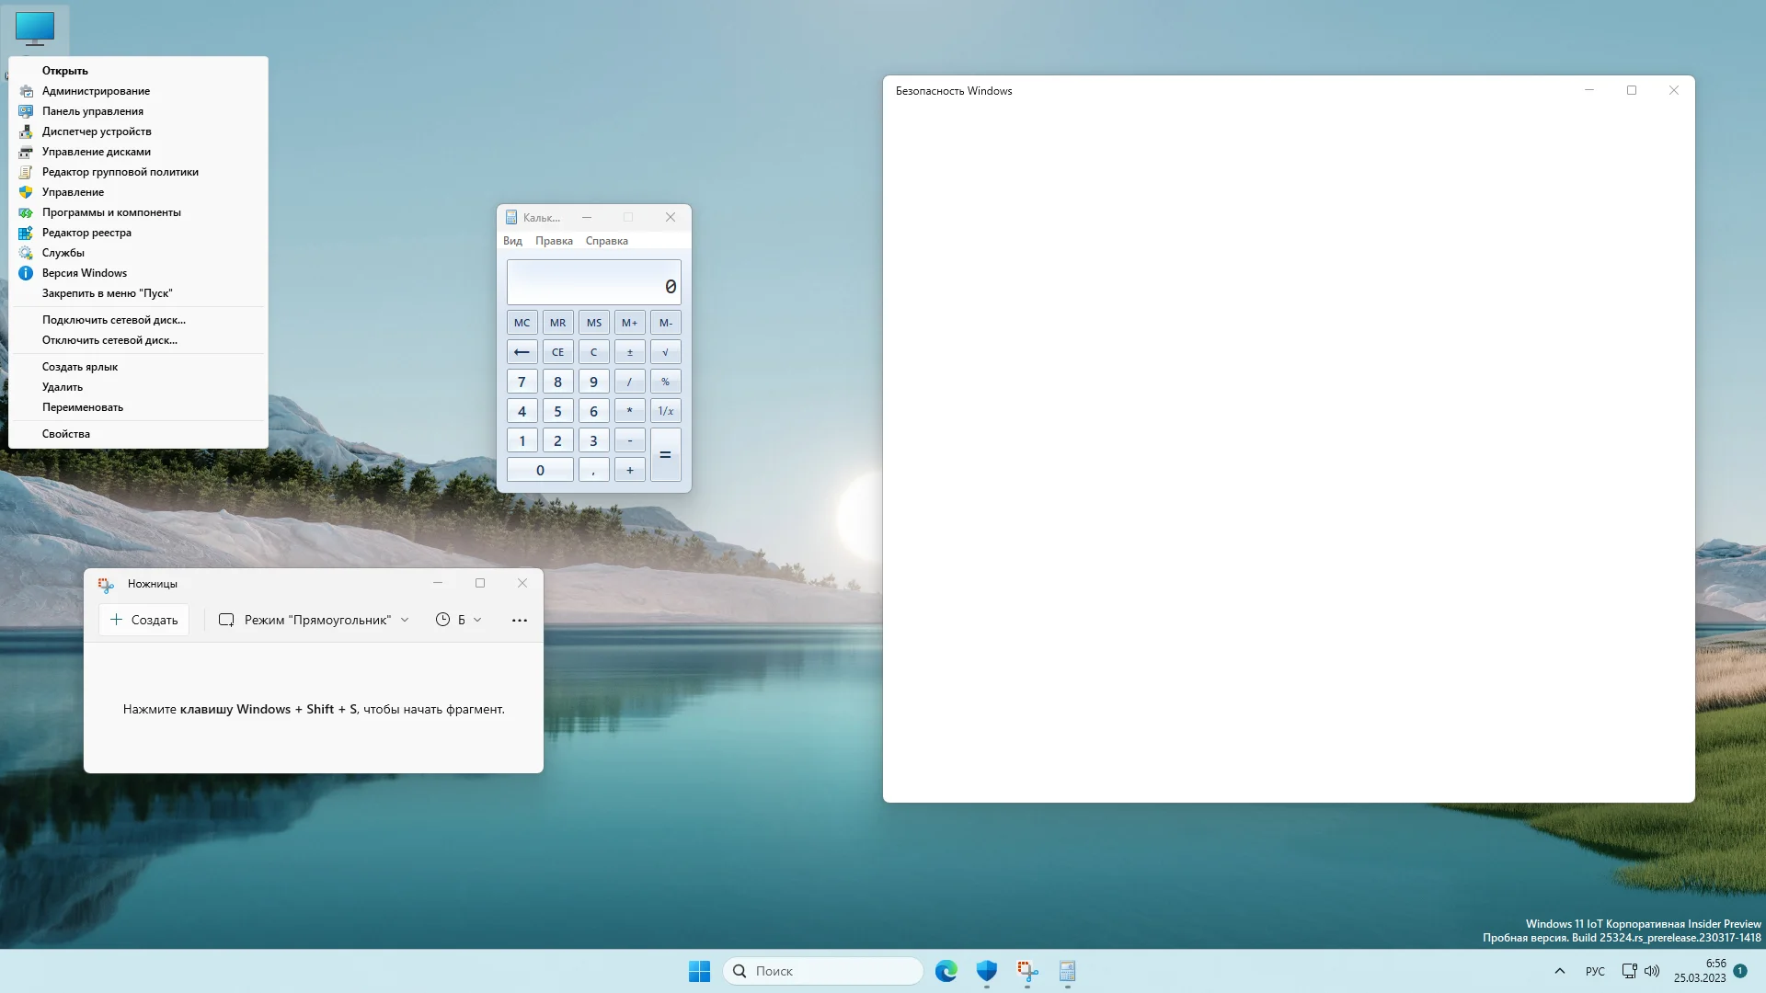
Task: Open the Snipping Tool three-dots menu
Action: click(x=519, y=620)
